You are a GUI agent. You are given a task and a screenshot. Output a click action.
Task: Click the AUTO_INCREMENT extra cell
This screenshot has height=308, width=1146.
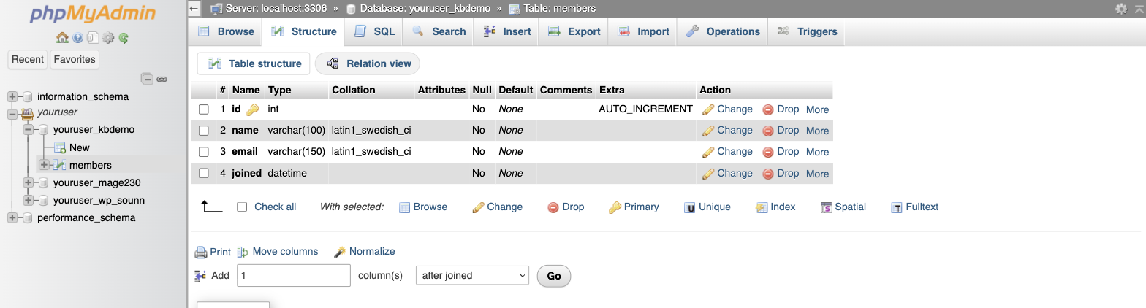[x=645, y=109]
